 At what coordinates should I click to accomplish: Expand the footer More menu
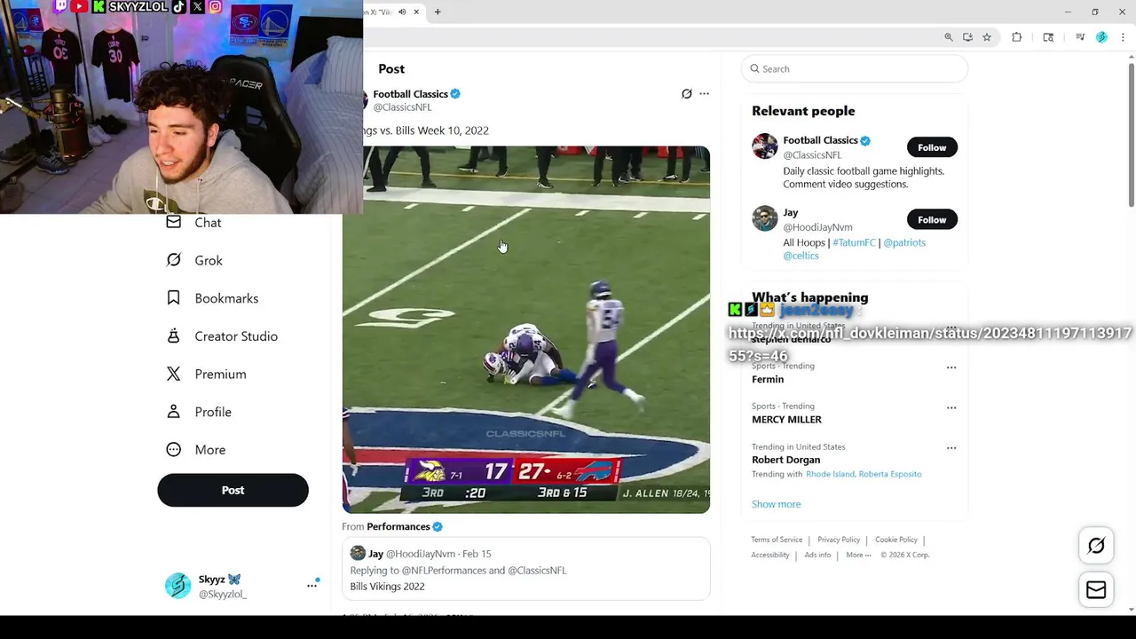coord(859,555)
